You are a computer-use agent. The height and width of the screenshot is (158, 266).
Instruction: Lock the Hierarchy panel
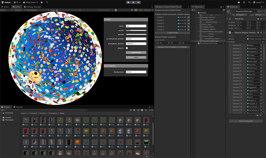pyautogui.click(x=221, y=7)
